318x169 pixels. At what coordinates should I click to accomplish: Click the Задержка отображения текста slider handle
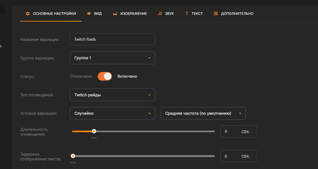pyautogui.click(x=73, y=156)
